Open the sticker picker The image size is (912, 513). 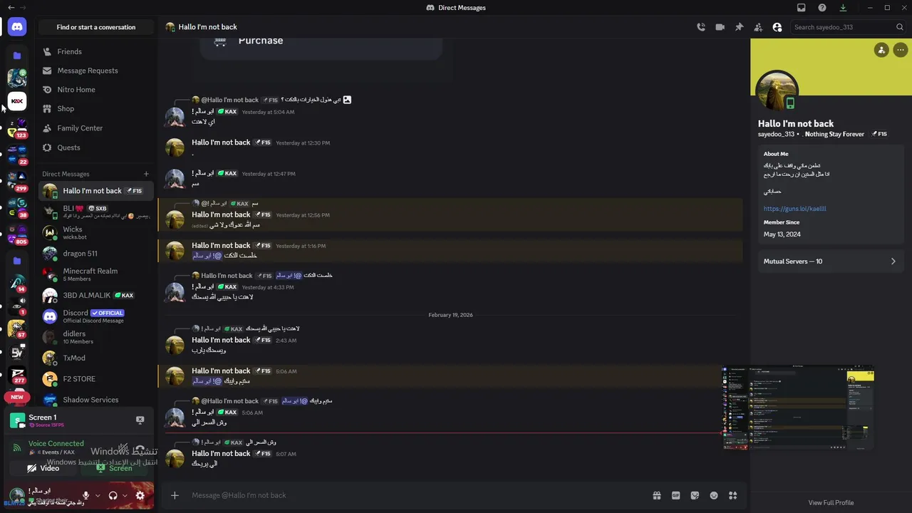[x=695, y=495]
